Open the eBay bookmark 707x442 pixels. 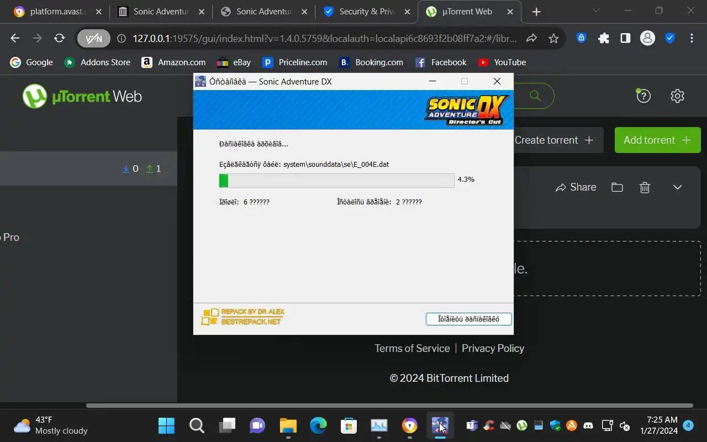(234, 62)
